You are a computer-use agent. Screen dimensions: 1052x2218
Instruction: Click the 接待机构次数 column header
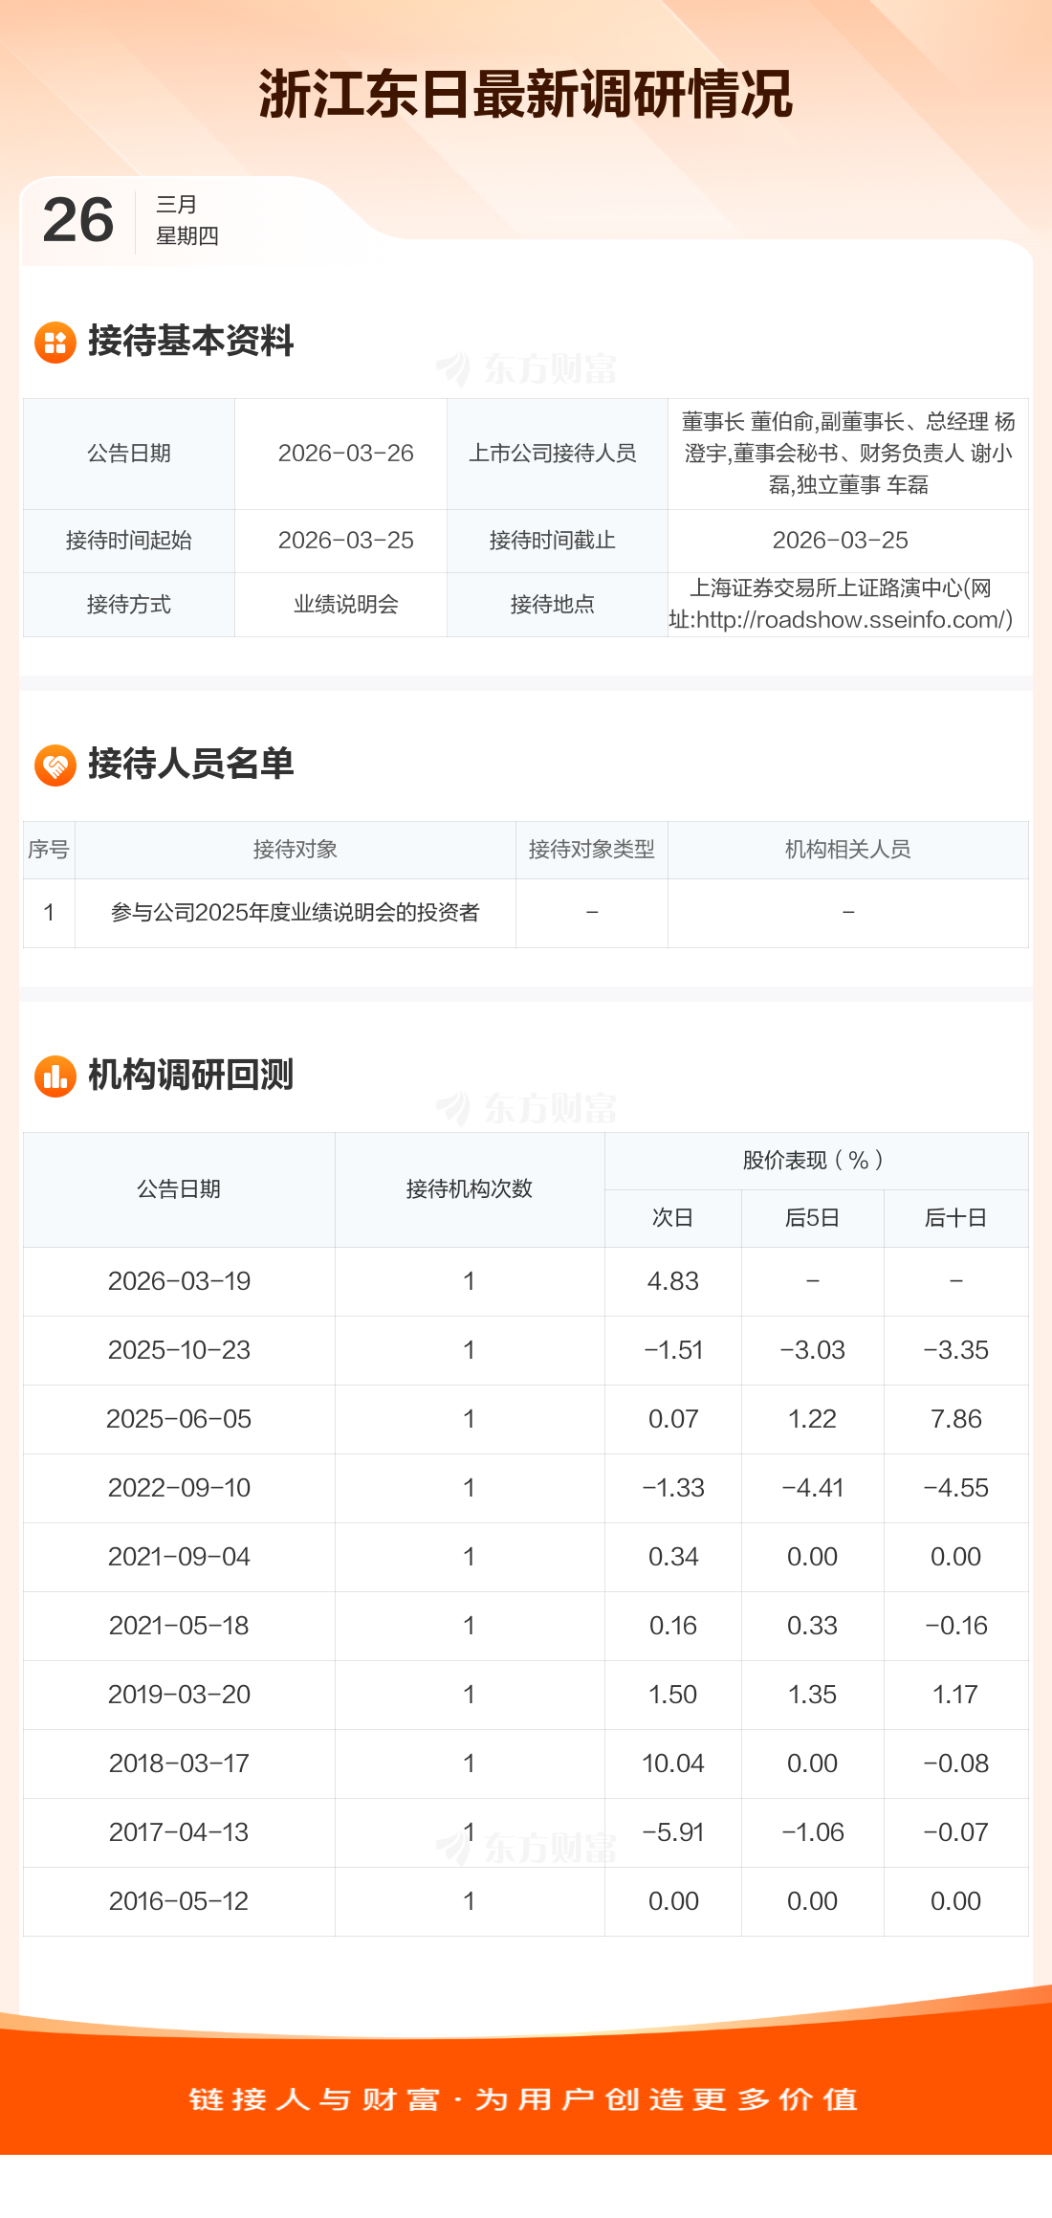coord(470,1189)
